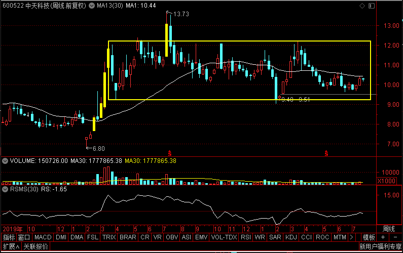403x253 pixels.
Task: Click the 关联报价 related quotes button
Action: tap(35, 246)
